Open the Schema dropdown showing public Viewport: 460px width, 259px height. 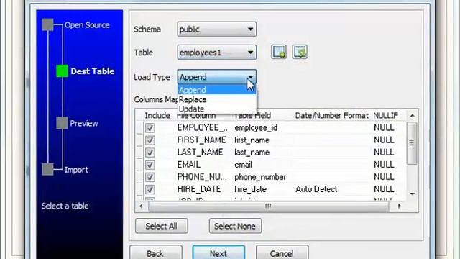(217, 29)
